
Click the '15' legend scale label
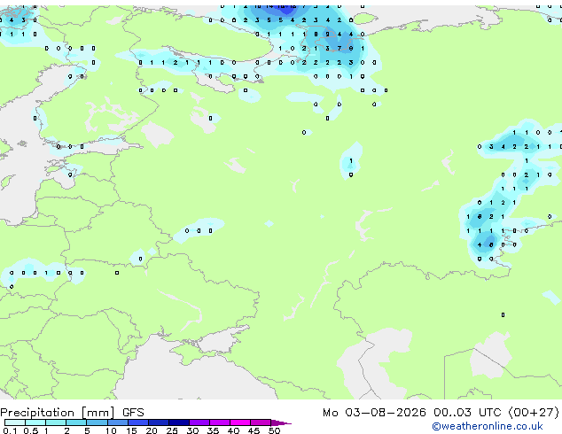(x=131, y=430)
